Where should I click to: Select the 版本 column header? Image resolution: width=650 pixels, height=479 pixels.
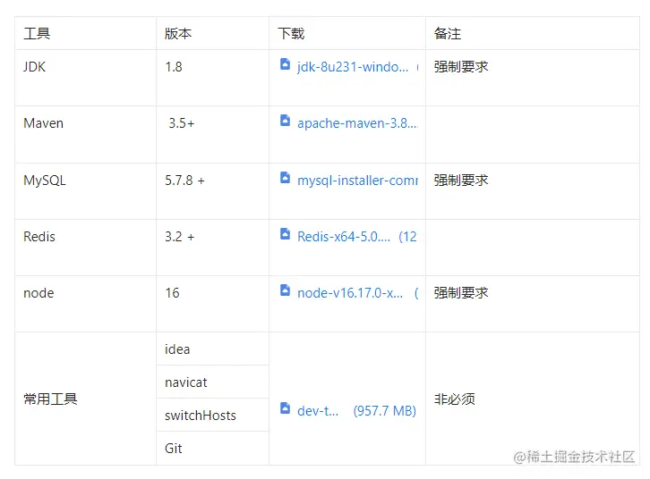click(x=178, y=33)
